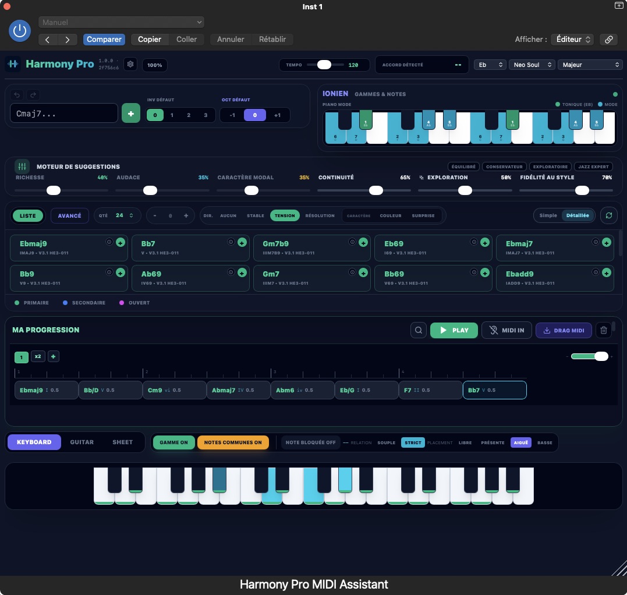Apply Équilibré preset
The width and height of the screenshot is (627, 595).
click(x=463, y=167)
